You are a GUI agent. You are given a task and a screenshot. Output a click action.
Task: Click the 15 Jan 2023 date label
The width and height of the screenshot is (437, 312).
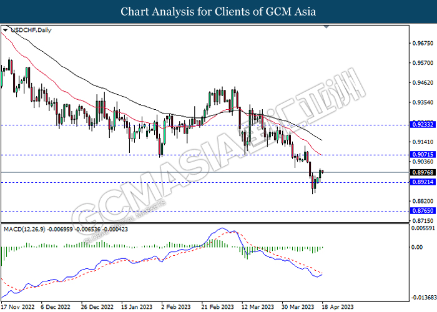(137, 307)
